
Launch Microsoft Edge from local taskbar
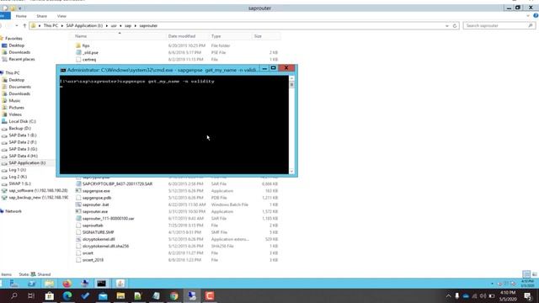coord(67,295)
